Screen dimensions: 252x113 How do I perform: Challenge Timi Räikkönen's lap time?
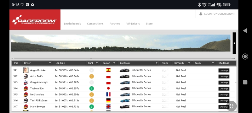[x=224, y=101]
